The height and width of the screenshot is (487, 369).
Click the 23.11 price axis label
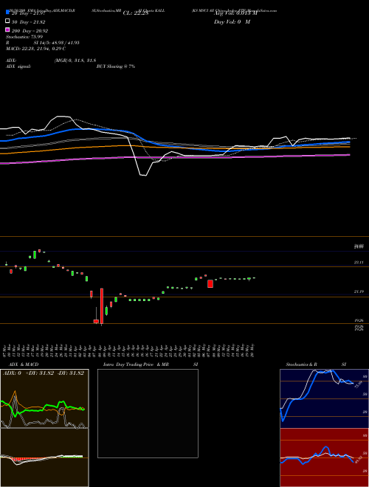tap(359, 263)
